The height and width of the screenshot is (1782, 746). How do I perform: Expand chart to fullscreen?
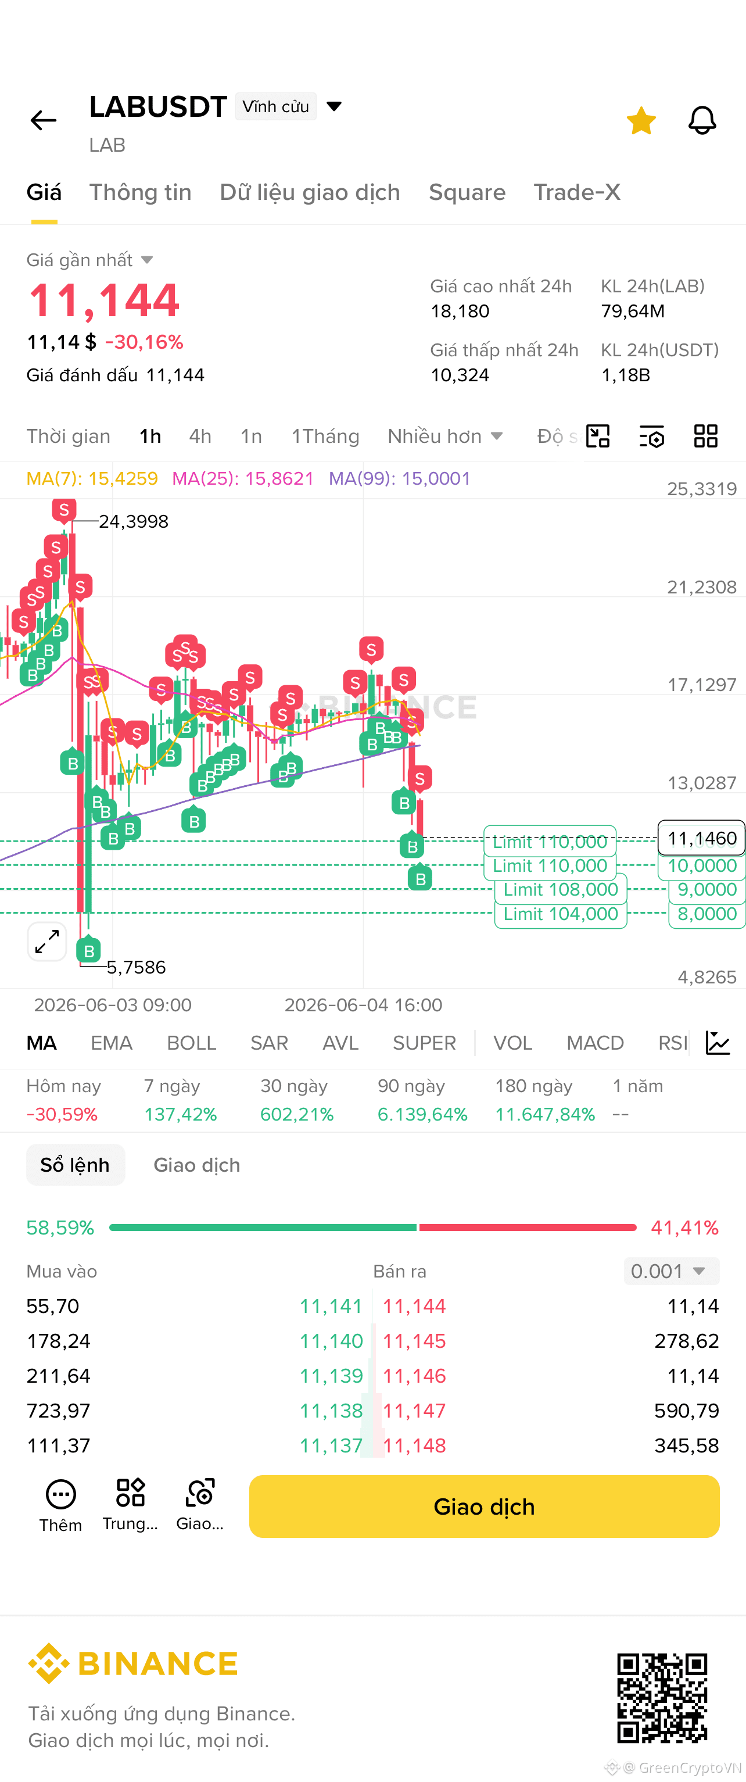(x=47, y=942)
